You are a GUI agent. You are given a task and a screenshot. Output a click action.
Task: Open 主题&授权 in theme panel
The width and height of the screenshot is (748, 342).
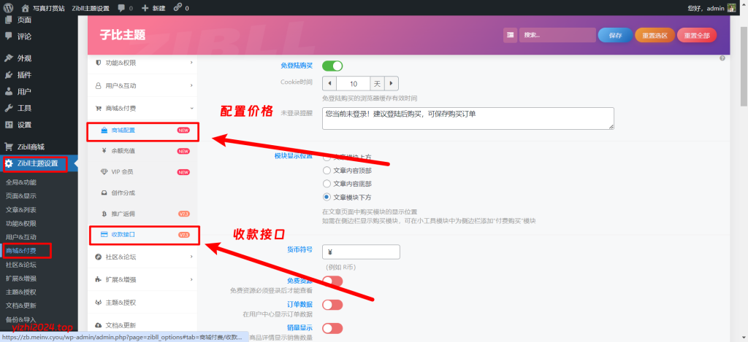142,302
